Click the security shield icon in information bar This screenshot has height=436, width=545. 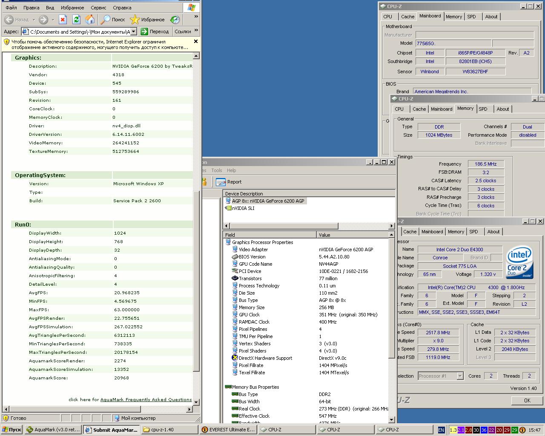(x=6, y=42)
